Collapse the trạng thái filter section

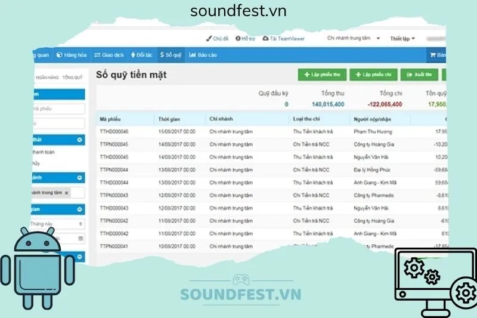(x=80, y=140)
